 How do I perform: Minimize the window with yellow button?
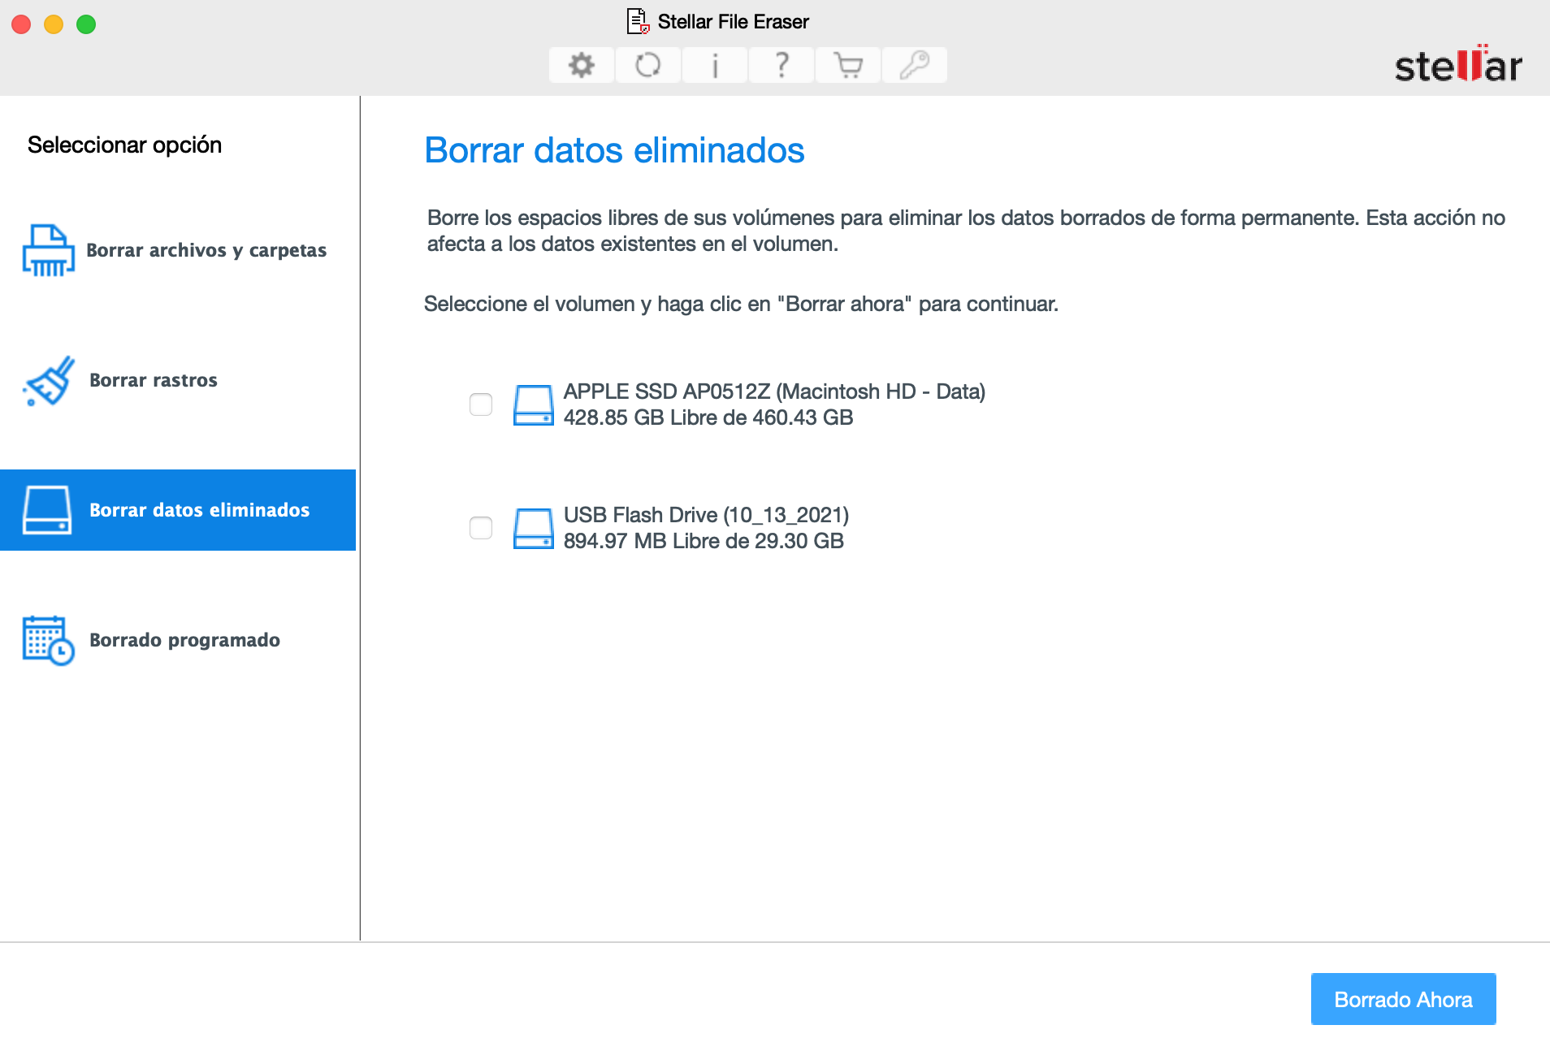54,24
